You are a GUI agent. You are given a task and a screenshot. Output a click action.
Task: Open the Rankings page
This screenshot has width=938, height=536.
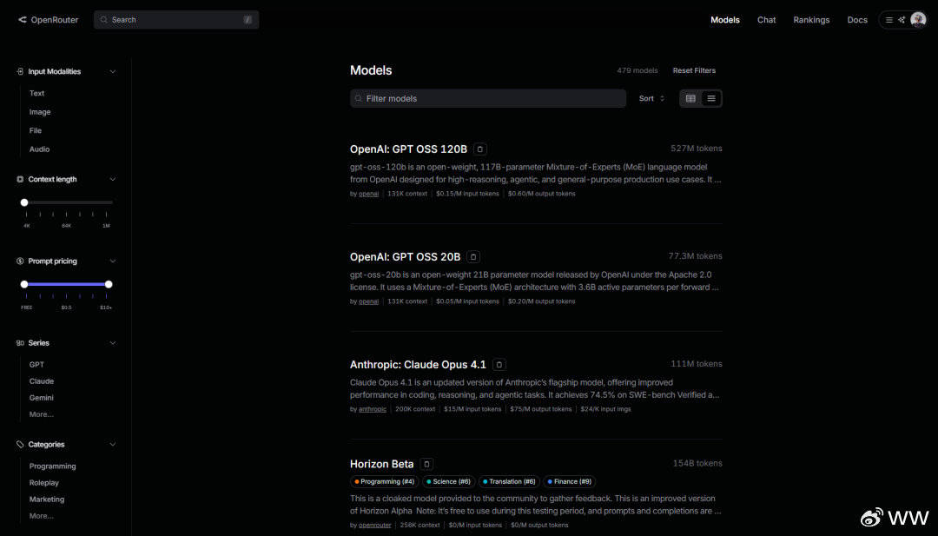811,20
